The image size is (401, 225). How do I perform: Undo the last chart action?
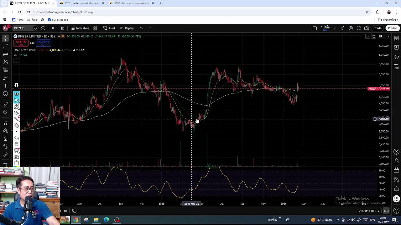(142, 28)
